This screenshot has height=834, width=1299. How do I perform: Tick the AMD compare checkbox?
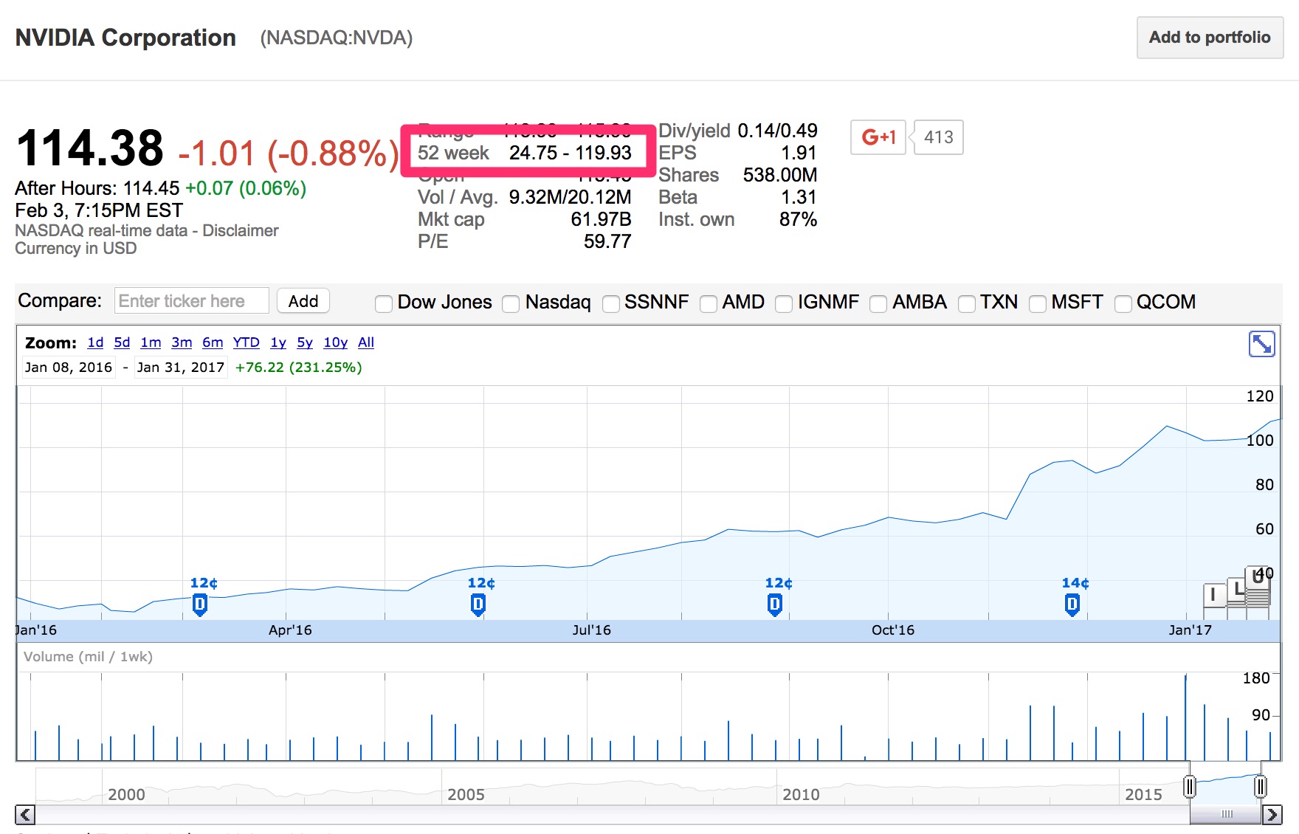[x=709, y=303]
